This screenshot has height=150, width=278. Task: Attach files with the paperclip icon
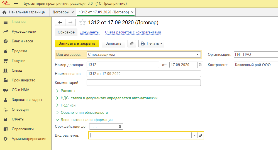tap(132, 43)
